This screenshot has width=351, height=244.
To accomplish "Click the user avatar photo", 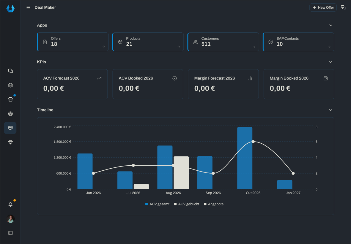I will [10, 219].
